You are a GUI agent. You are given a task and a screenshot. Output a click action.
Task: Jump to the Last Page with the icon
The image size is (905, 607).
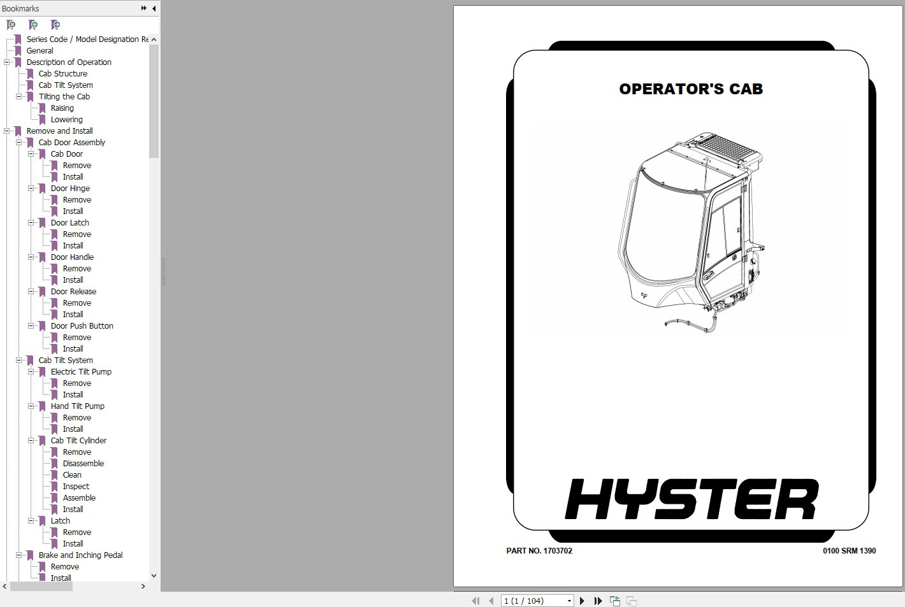(598, 601)
